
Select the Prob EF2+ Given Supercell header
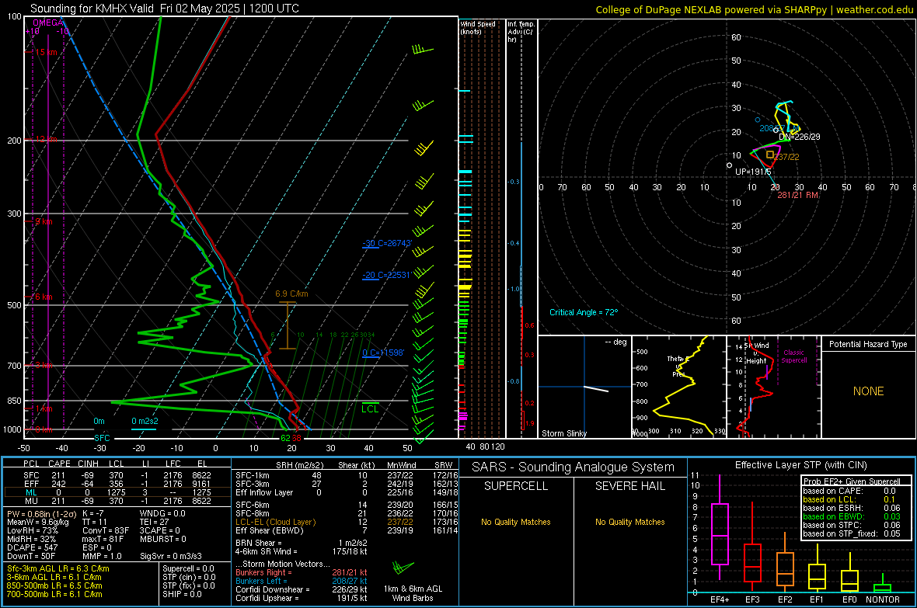tap(852, 481)
